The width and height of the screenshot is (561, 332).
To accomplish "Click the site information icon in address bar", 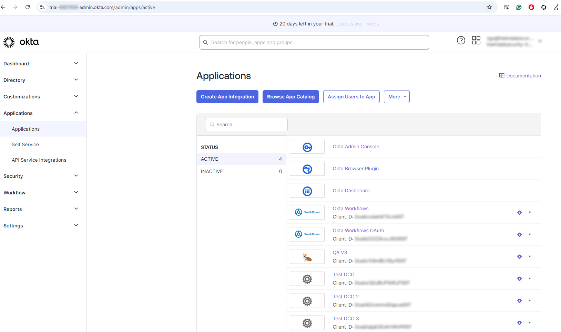I will point(42,7).
